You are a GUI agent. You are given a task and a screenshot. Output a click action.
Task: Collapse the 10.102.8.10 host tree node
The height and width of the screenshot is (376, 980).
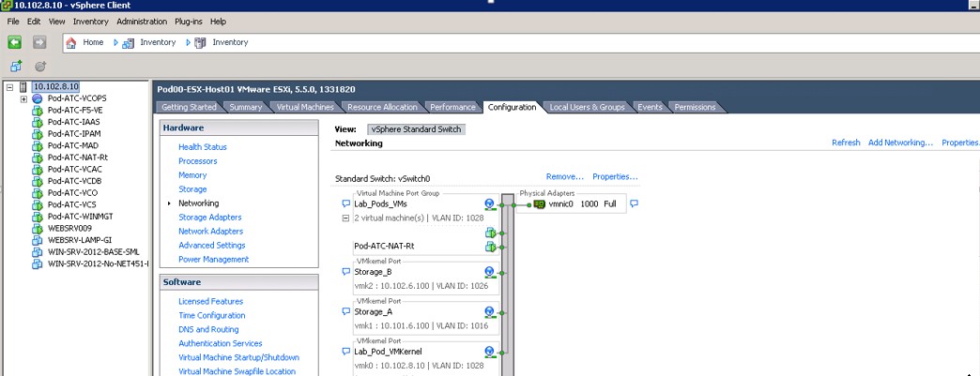pos(9,87)
